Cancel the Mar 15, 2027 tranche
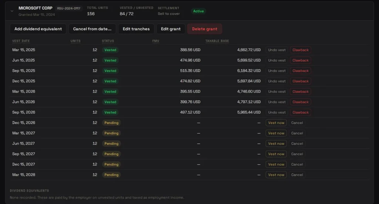Screen dimensions: 379x204 [x=297, y=133]
